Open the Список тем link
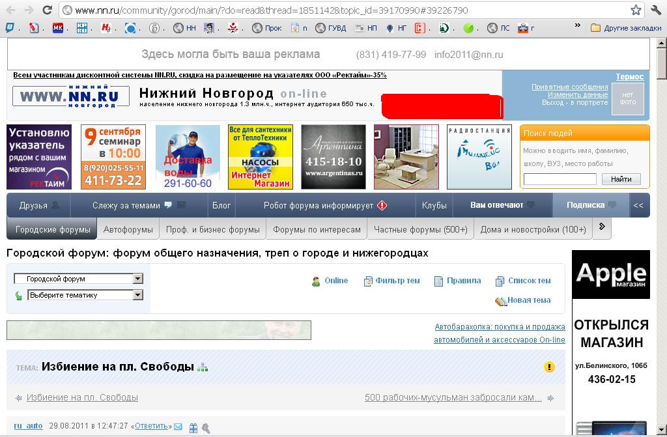The image size is (667, 437). click(x=523, y=281)
